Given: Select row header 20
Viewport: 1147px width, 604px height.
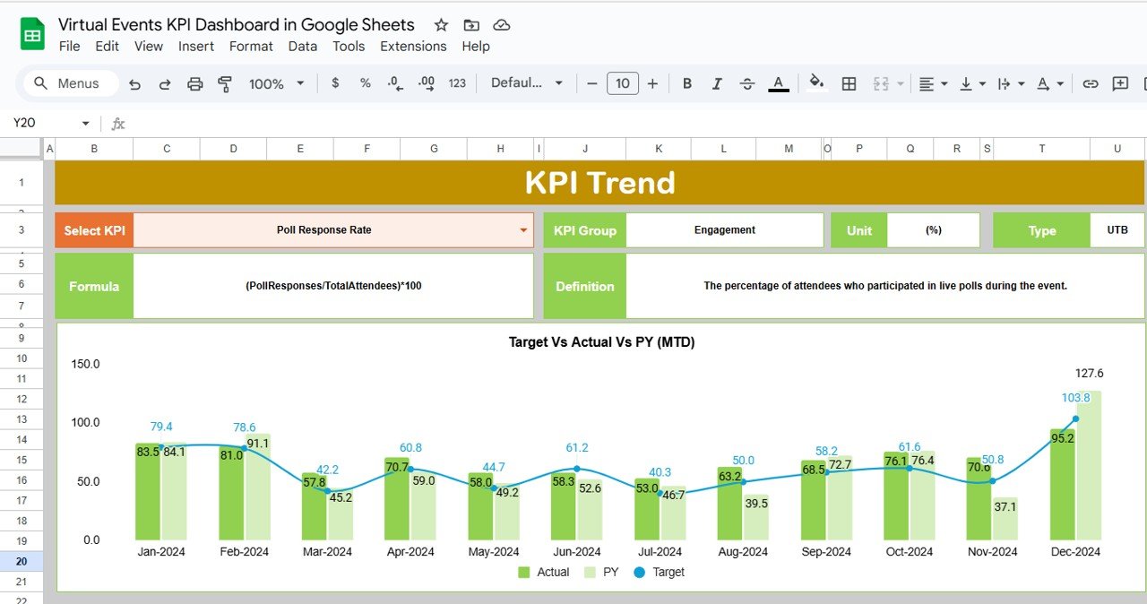Looking at the screenshot, I should 21,562.
